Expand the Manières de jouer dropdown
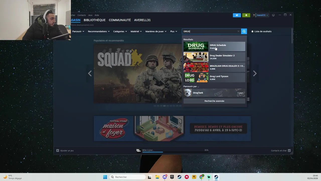This screenshot has height=181, width=321. (x=156, y=31)
